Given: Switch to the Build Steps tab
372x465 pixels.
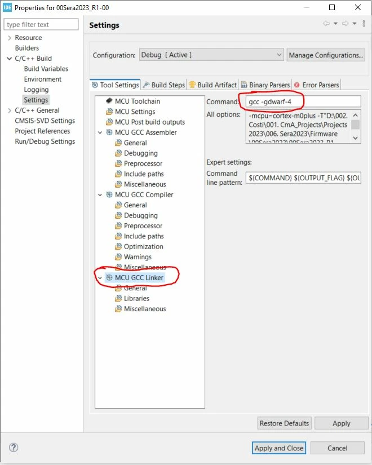Looking at the screenshot, I should coord(164,85).
